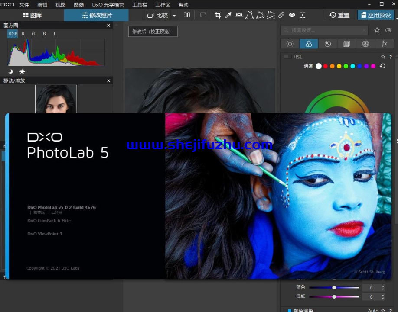This screenshot has height=312, width=398.
Task: Open the Local adjustments palette
Action: click(x=365, y=44)
